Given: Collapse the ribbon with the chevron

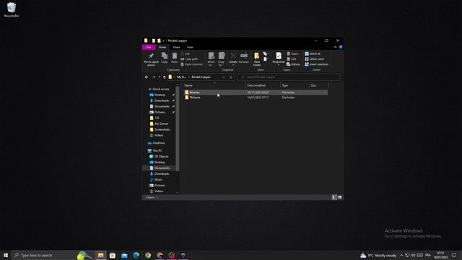Looking at the screenshot, I should [335, 47].
